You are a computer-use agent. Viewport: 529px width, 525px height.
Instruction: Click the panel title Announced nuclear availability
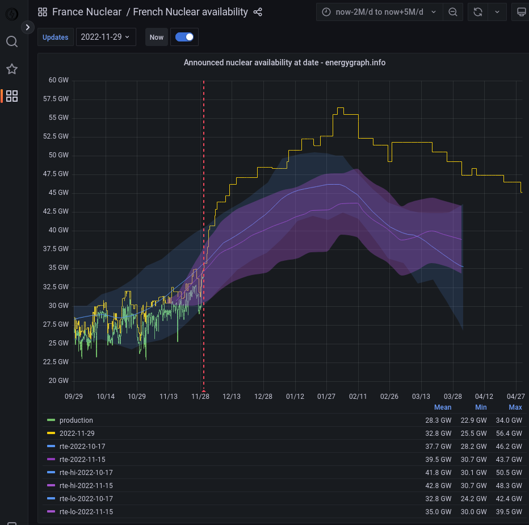(x=284, y=63)
